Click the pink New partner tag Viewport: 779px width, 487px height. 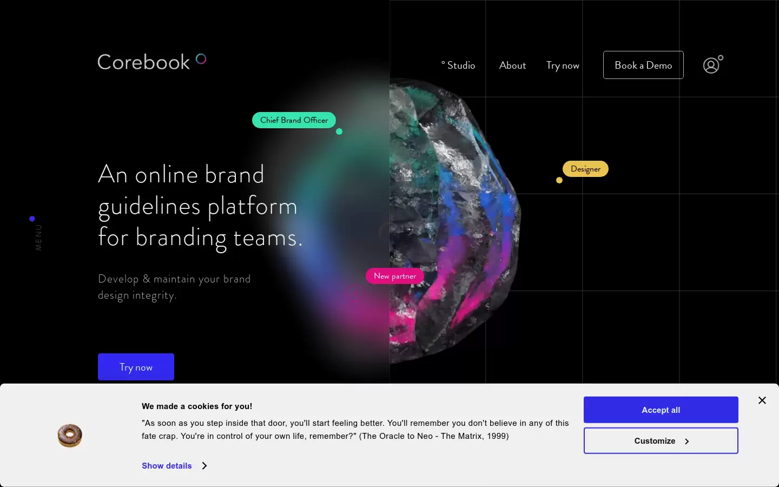pos(395,276)
